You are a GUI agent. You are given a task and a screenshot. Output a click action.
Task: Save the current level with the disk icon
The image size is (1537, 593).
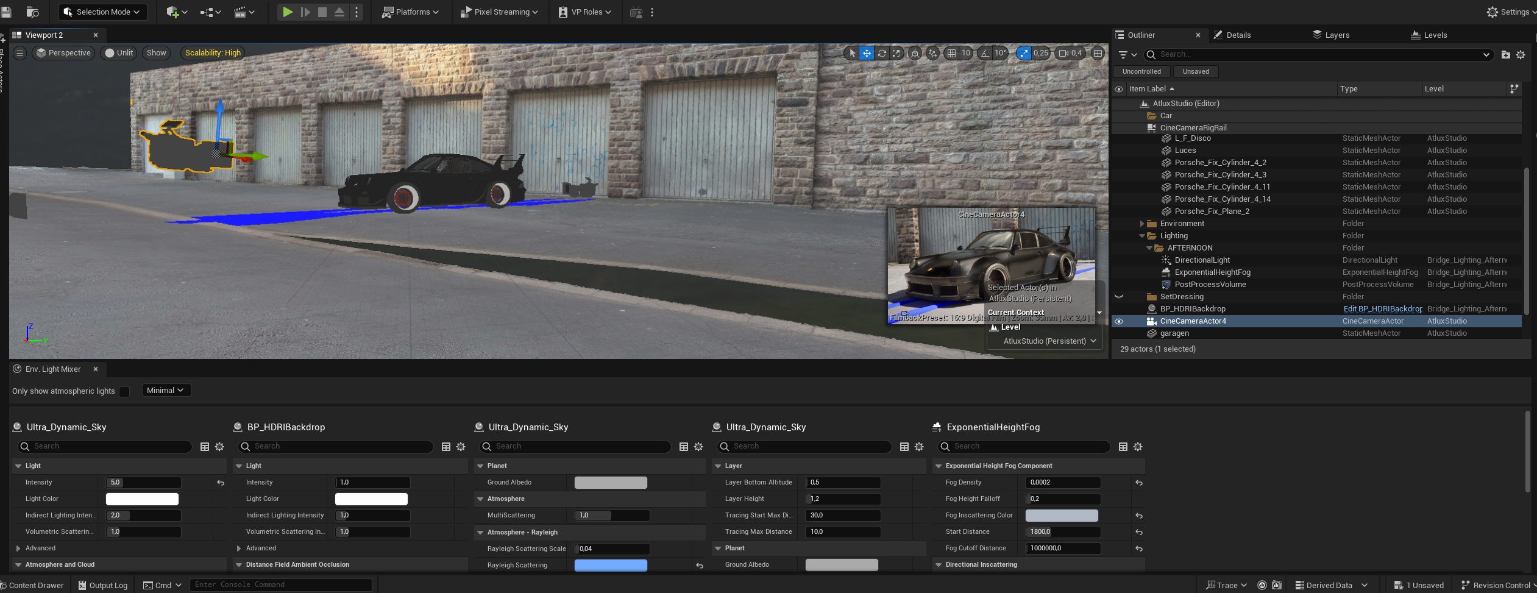(x=5, y=12)
